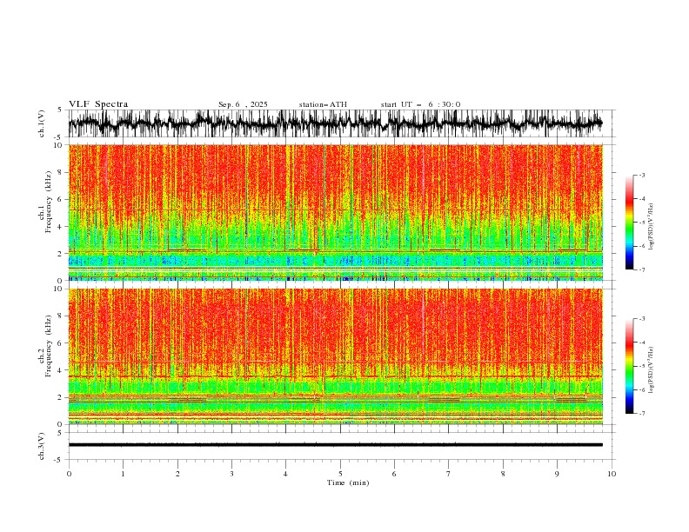This screenshot has height=532, width=689.
Task: Click the 'station=ATH' label
Action: click(323, 104)
